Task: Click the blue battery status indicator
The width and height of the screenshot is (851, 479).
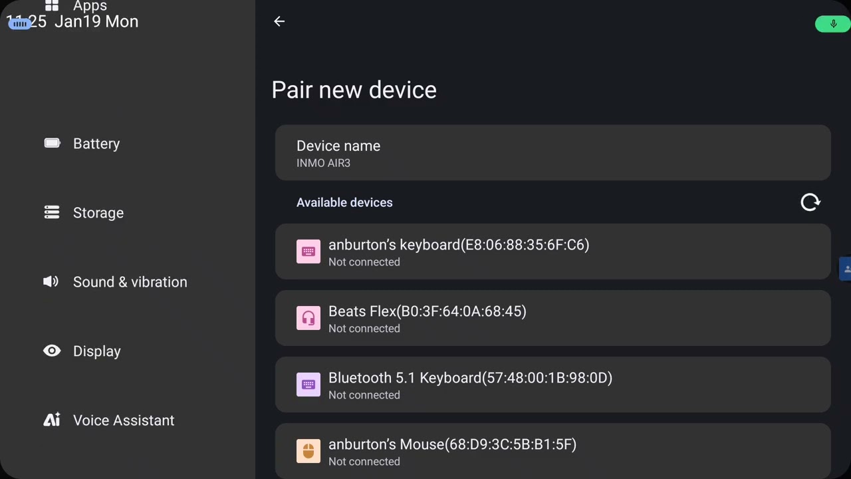Action: 20,24
